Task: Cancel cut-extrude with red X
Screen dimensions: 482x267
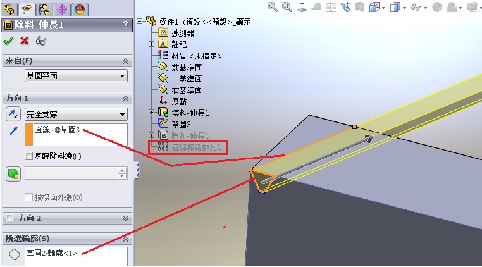Action: point(24,40)
